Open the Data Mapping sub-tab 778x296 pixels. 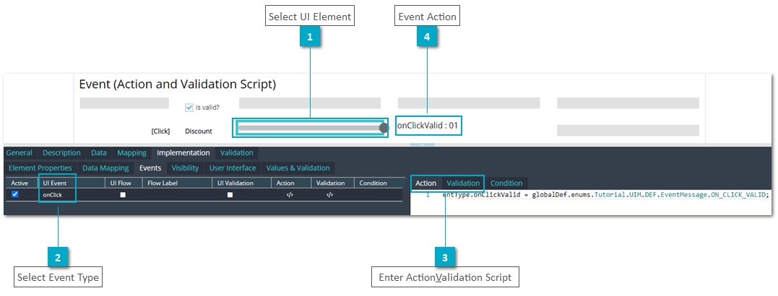105,168
